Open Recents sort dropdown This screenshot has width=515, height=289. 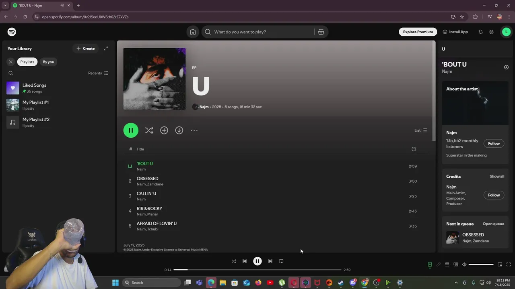click(x=98, y=73)
